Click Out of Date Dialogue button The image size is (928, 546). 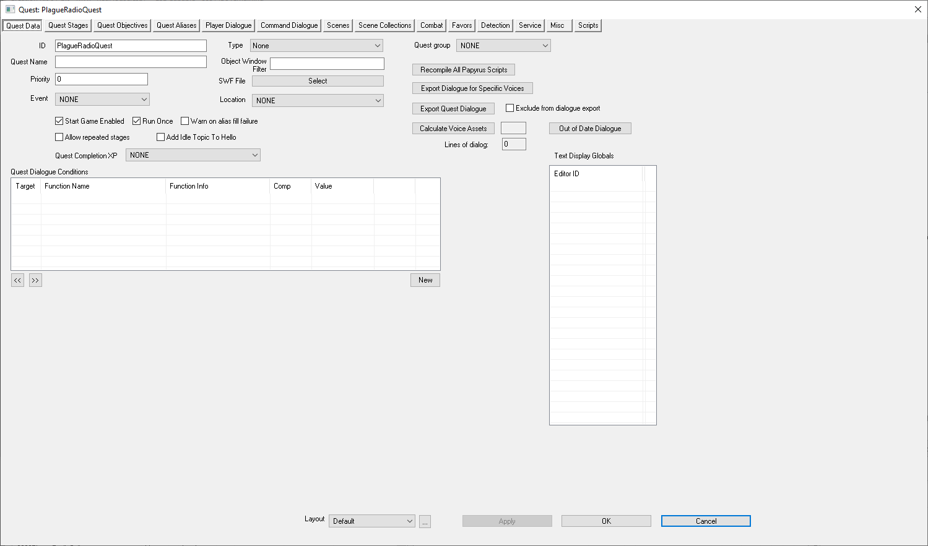pos(590,129)
